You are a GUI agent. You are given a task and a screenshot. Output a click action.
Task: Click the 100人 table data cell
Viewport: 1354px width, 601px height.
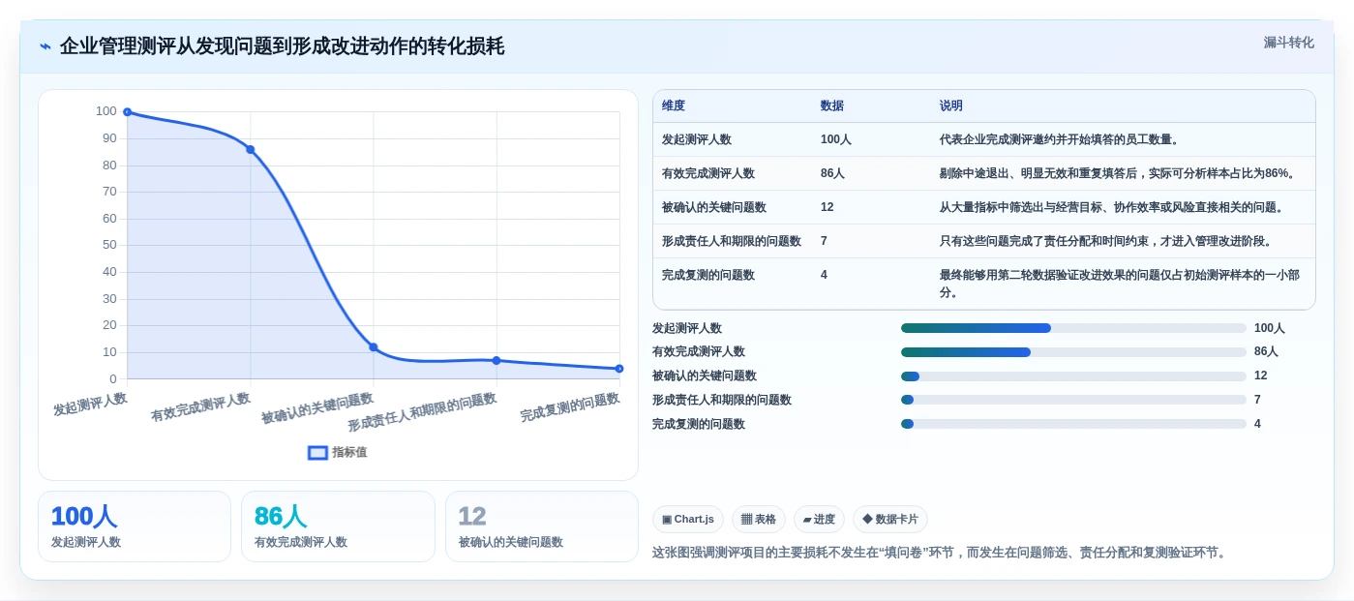click(x=836, y=139)
